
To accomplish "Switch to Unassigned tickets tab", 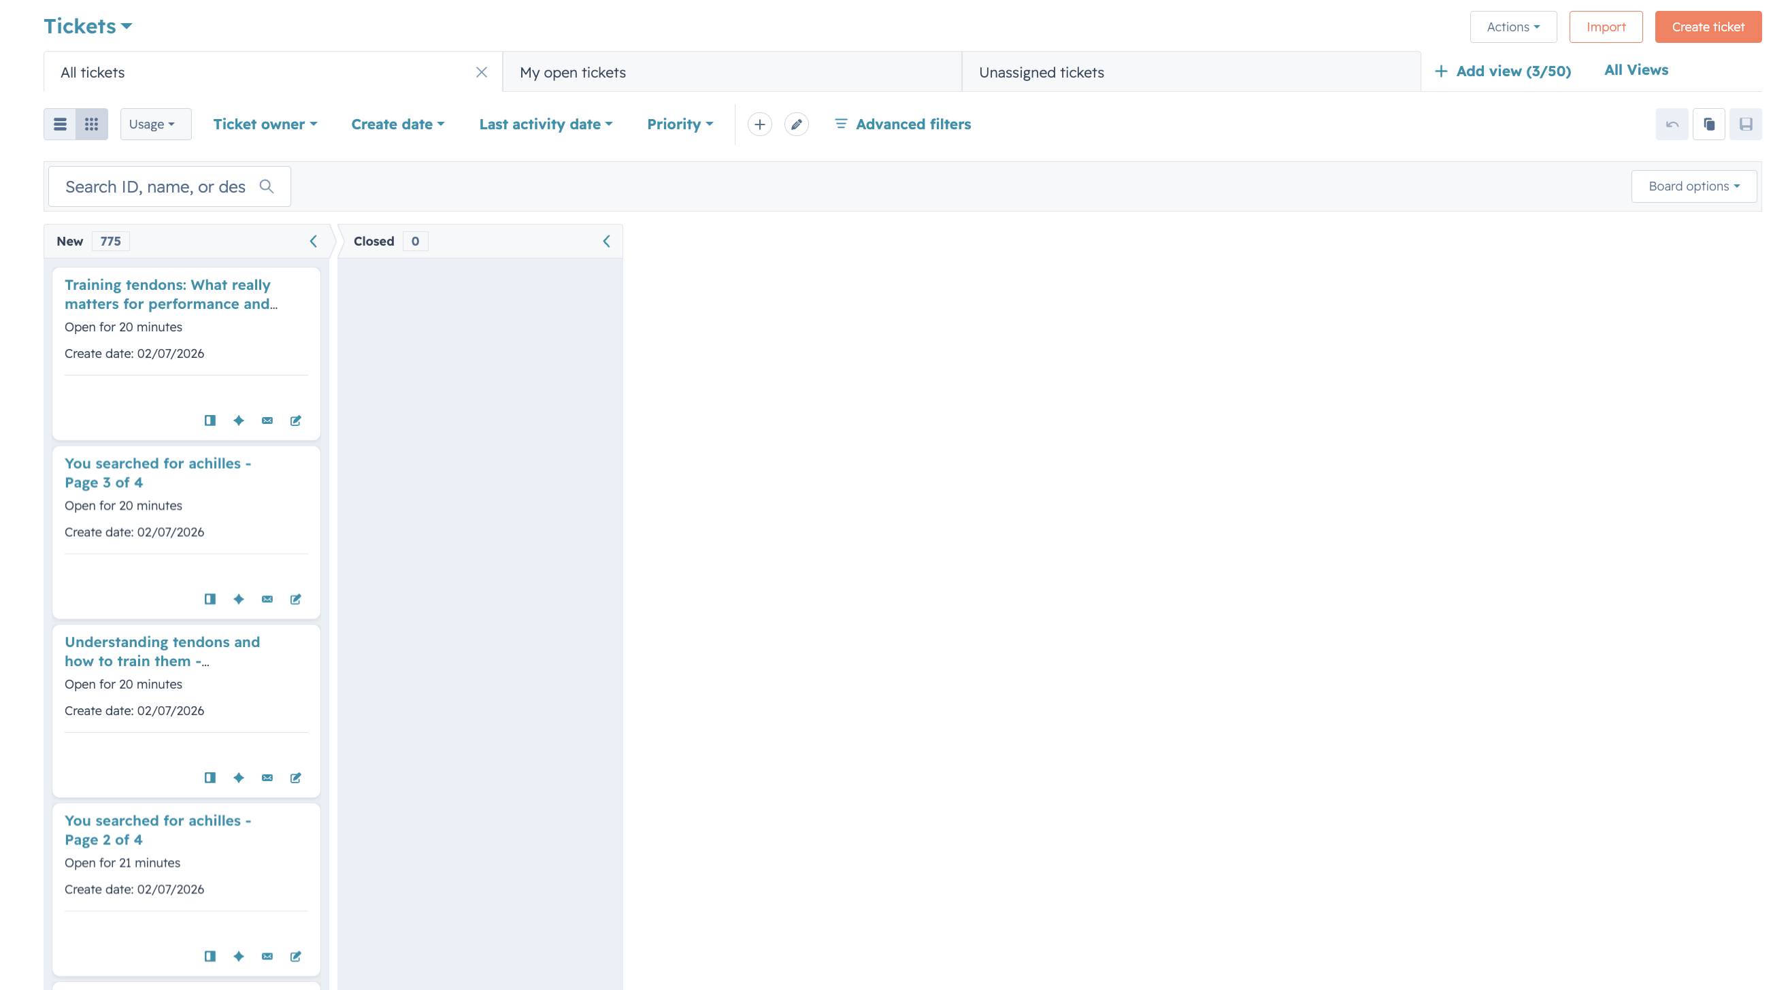I will pyautogui.click(x=1191, y=72).
